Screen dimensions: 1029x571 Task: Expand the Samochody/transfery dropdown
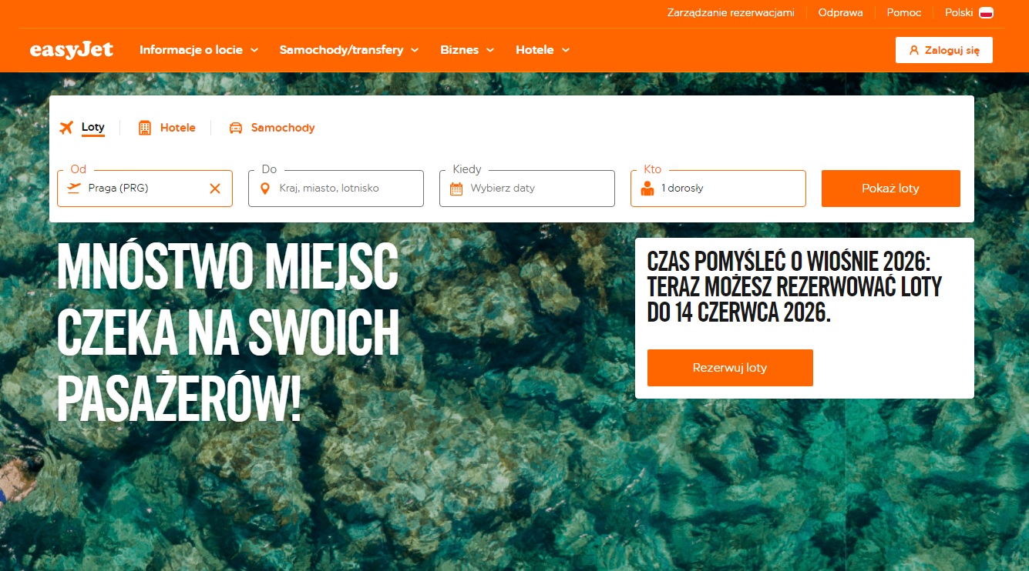tap(349, 50)
